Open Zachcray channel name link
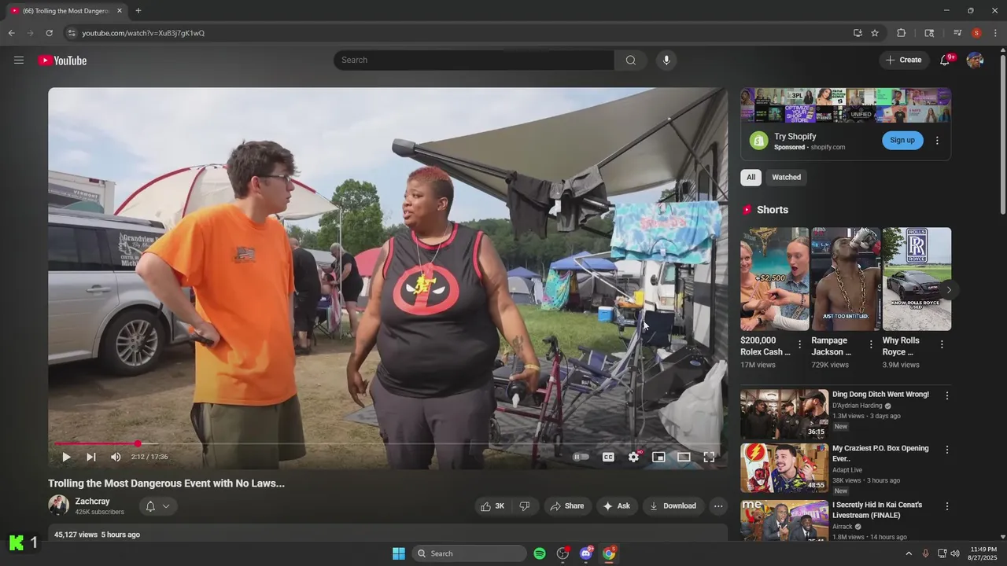 tap(92, 502)
